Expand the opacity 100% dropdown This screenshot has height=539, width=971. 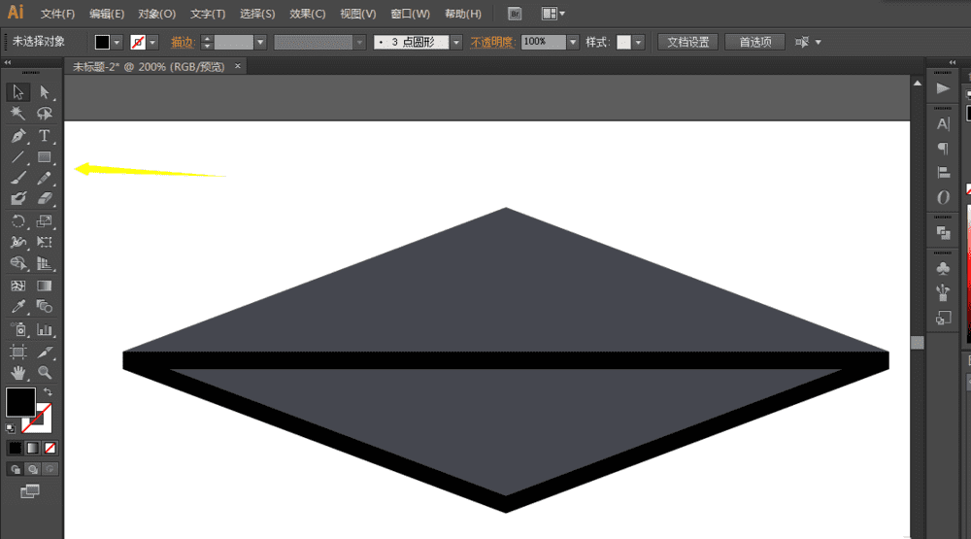pos(573,43)
